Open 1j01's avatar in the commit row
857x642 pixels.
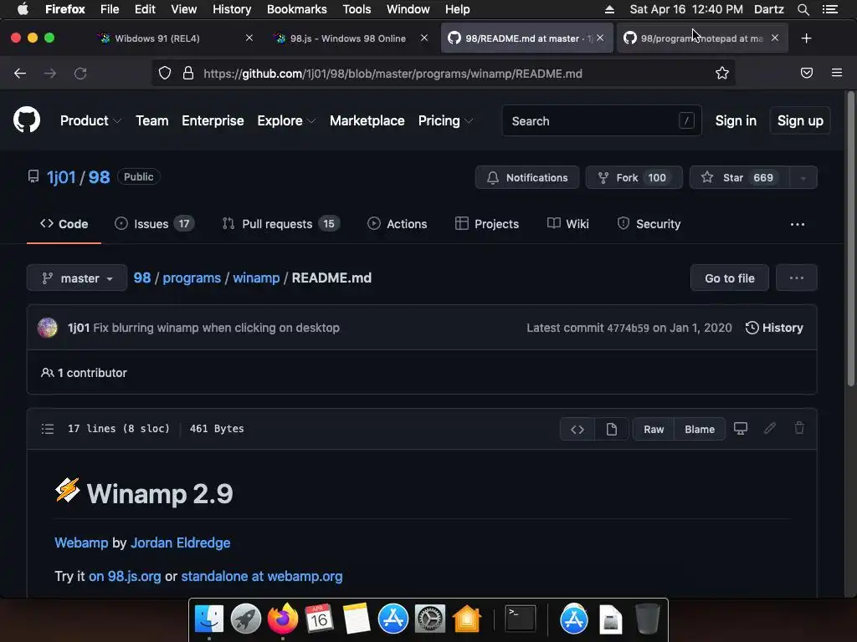(48, 328)
